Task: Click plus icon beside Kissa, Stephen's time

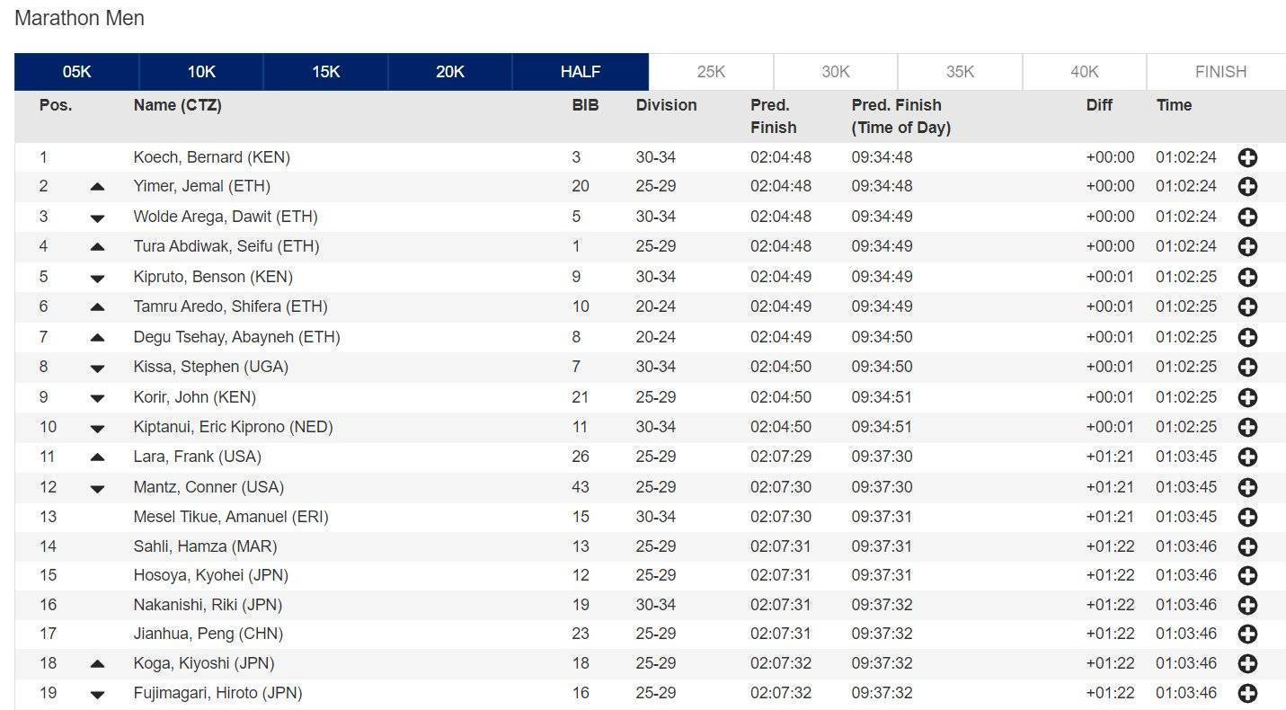Action: [1247, 367]
